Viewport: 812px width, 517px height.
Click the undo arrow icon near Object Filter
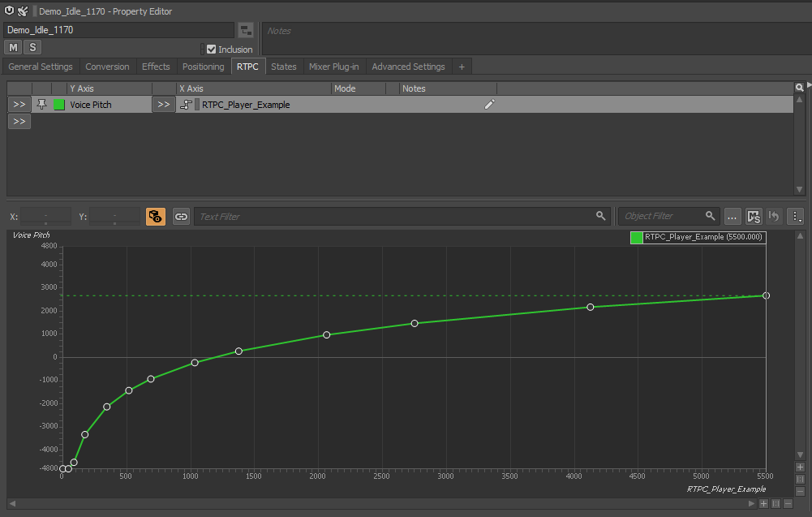(774, 216)
